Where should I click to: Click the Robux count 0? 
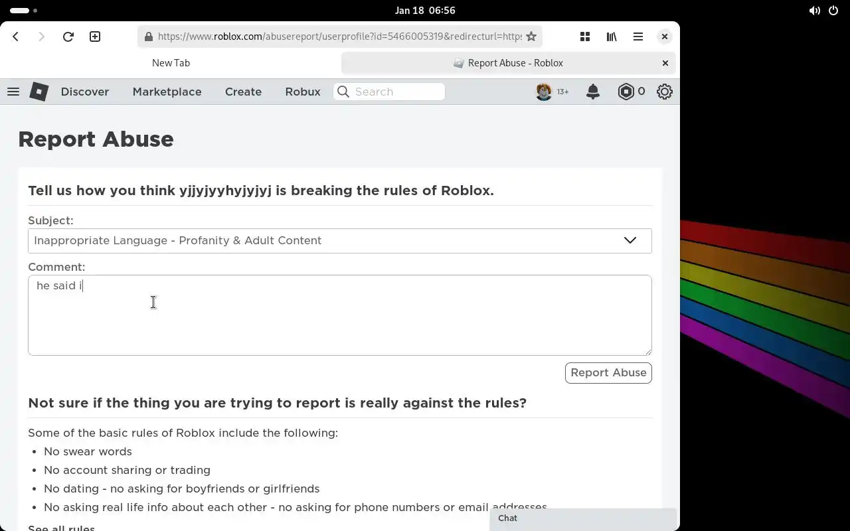pyautogui.click(x=641, y=92)
